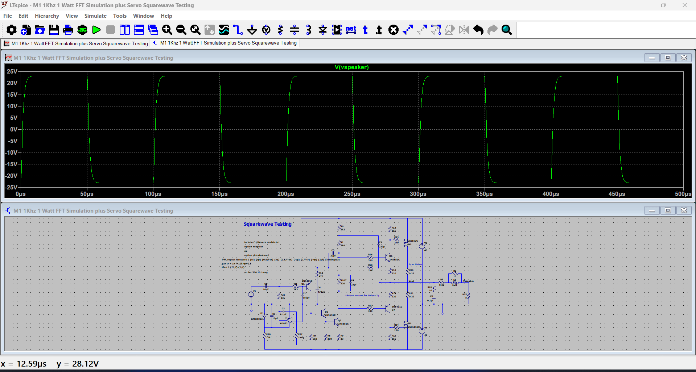Open the View menu
This screenshot has width=696, height=372.
tap(72, 16)
